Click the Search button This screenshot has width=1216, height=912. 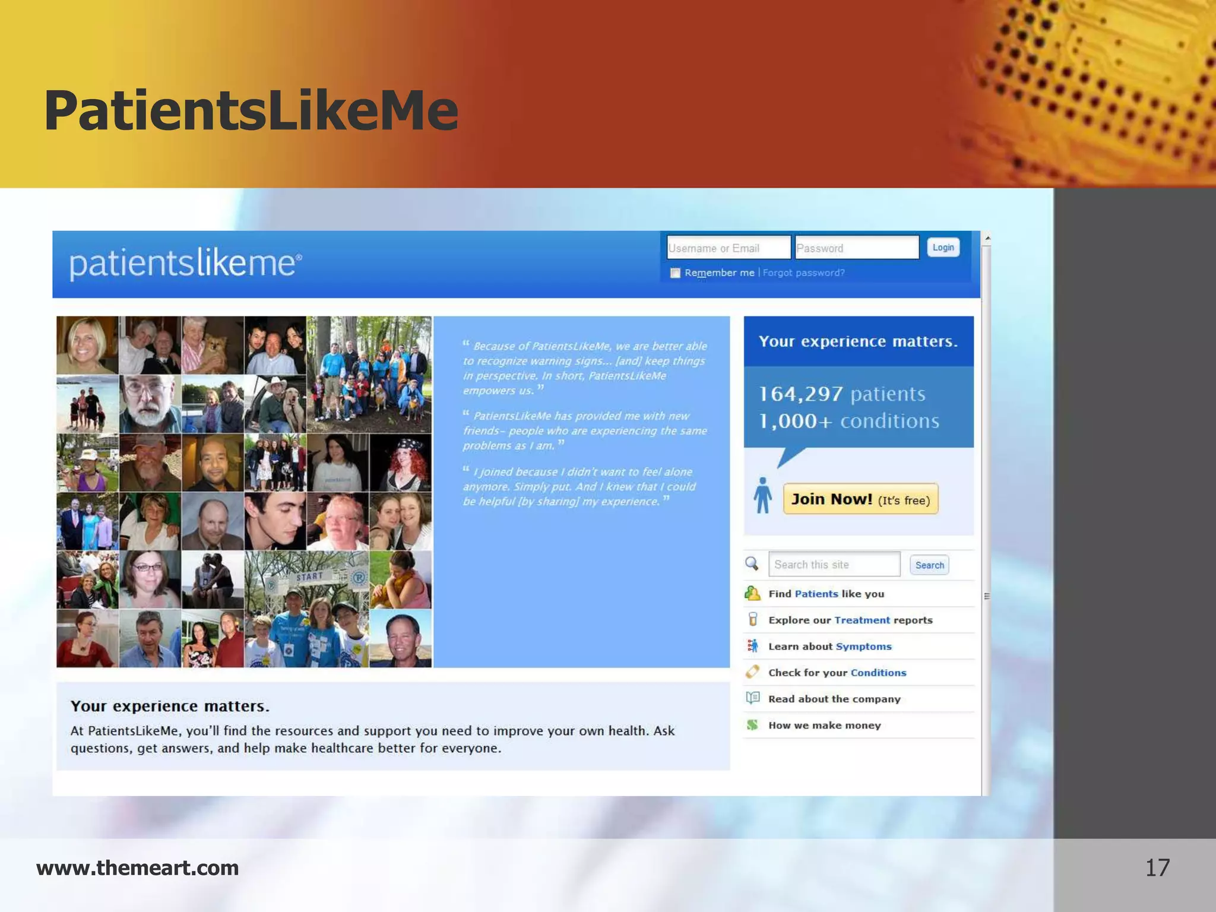(929, 565)
